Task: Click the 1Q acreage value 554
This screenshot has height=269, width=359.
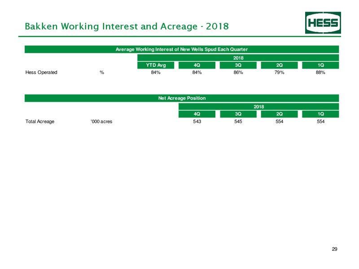Action: coord(320,121)
